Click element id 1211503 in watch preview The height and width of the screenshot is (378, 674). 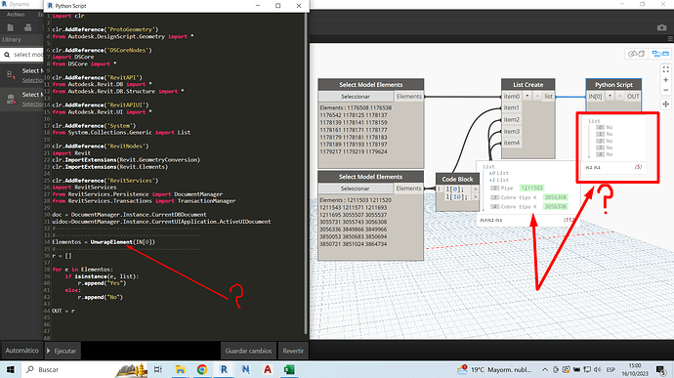531,188
